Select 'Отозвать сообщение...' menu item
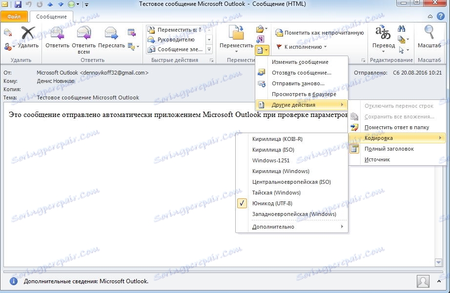 301,73
